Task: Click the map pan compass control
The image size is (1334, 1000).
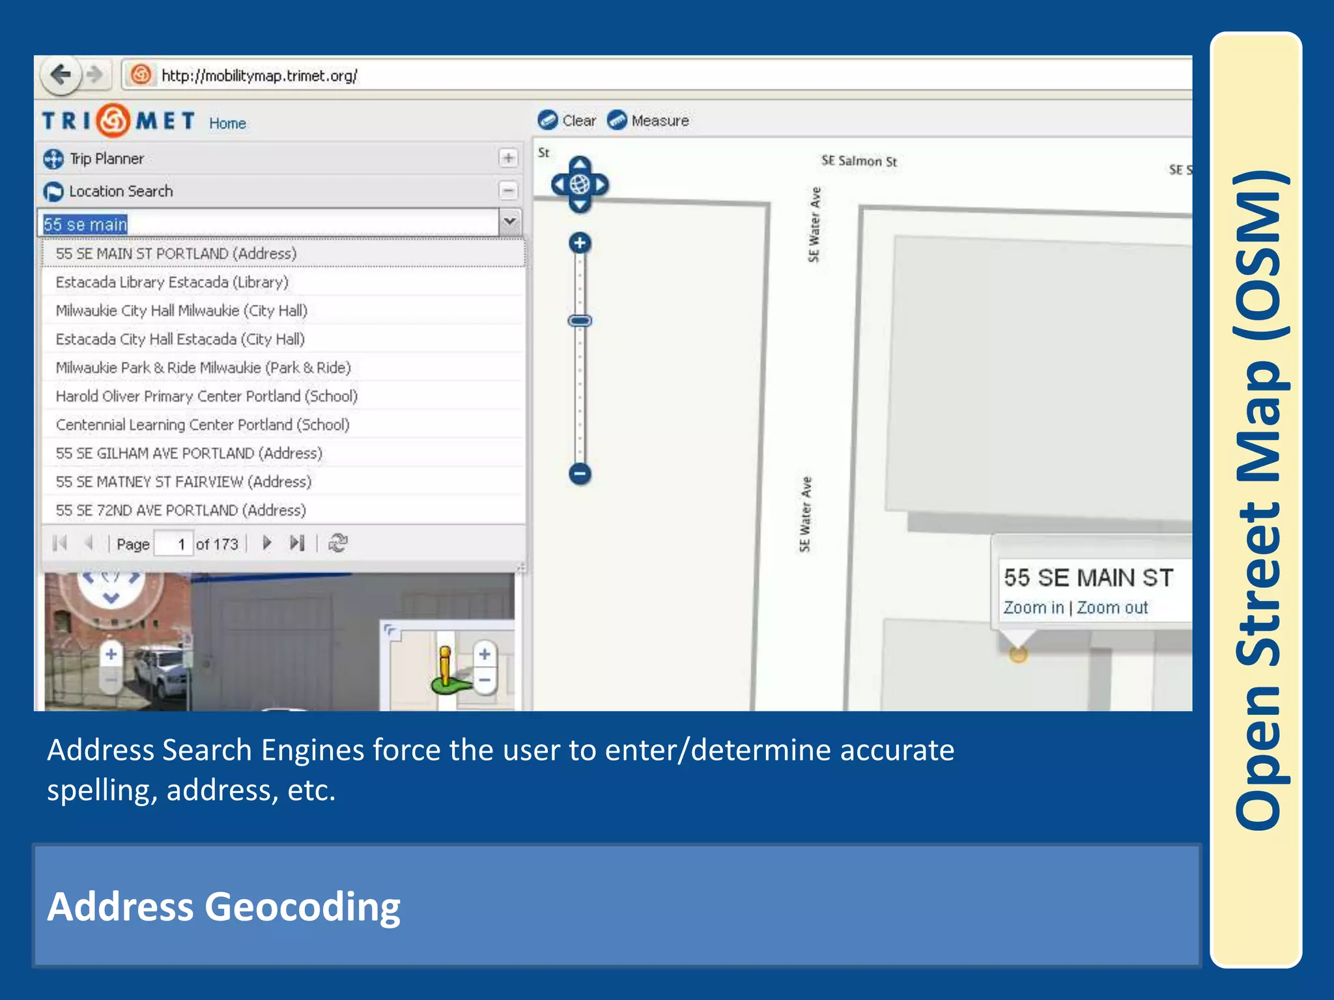Action: [x=580, y=185]
